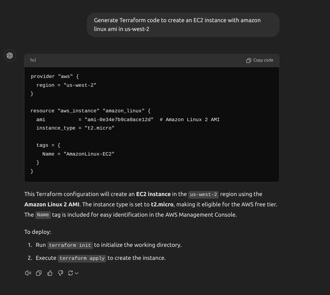Click the '# Amazon Linux 2 AMI' comment

(x=190, y=120)
